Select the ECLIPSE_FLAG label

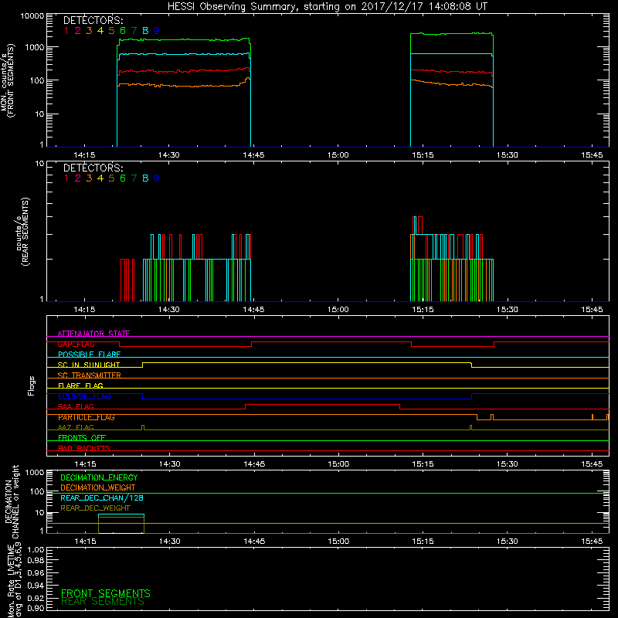[x=84, y=396]
